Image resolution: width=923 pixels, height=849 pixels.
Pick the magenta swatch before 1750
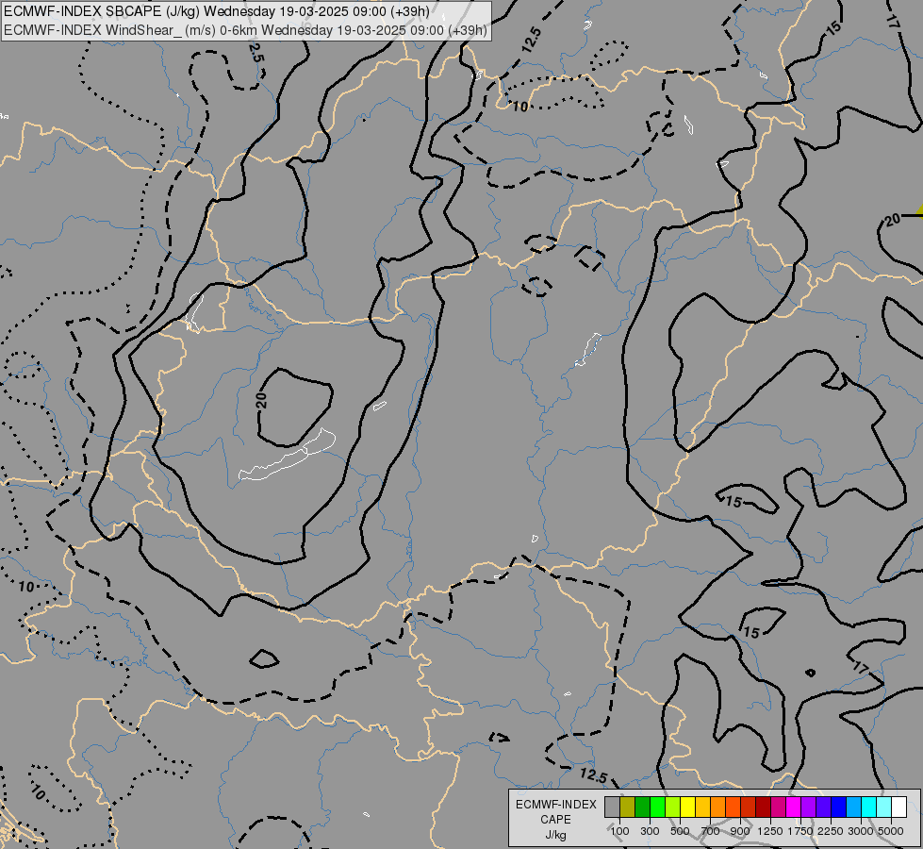(794, 807)
